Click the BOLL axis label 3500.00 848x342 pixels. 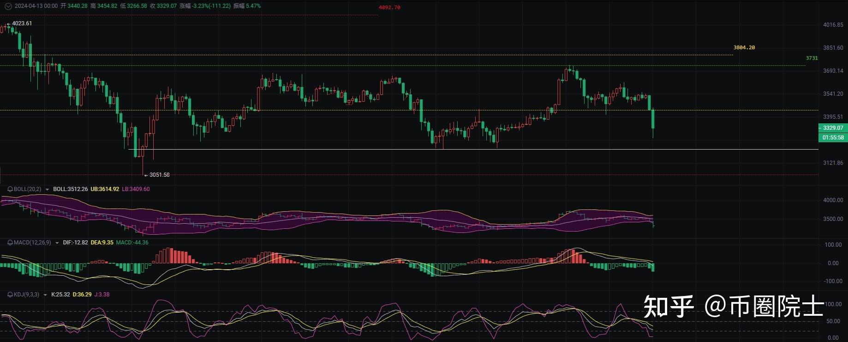[x=833, y=219]
